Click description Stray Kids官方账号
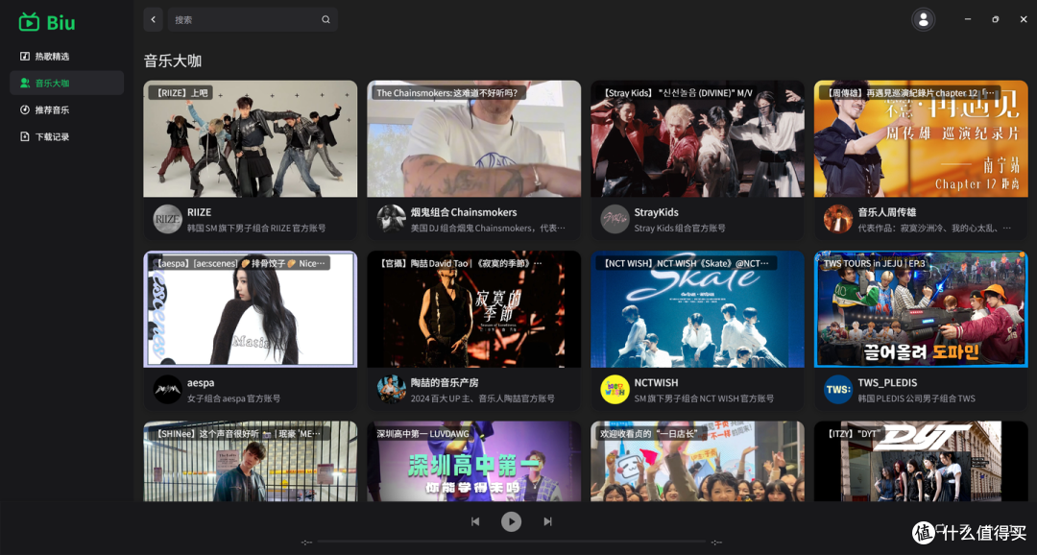The image size is (1037, 555). pyautogui.click(x=680, y=229)
